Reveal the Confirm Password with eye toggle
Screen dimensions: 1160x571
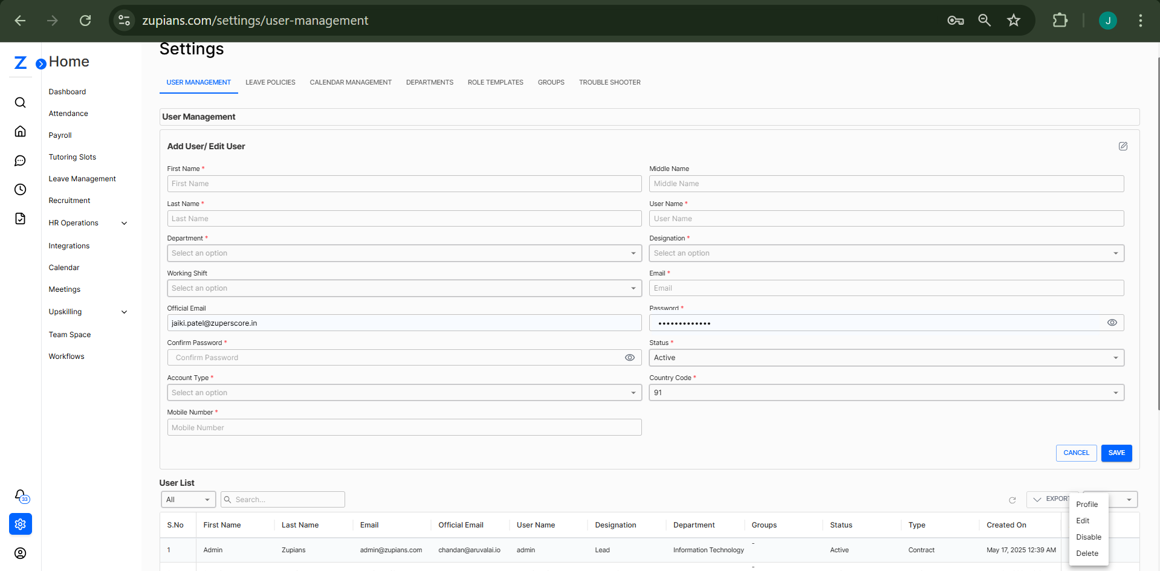[x=630, y=357]
